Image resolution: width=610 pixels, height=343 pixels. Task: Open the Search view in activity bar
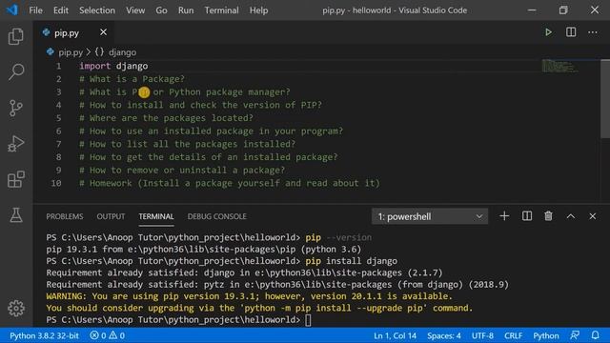[16, 72]
